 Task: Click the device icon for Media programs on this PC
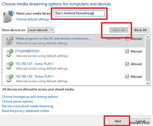point(10,41)
